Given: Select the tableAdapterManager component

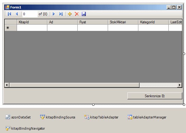Looking at the screenshot, I should [x=147, y=117].
